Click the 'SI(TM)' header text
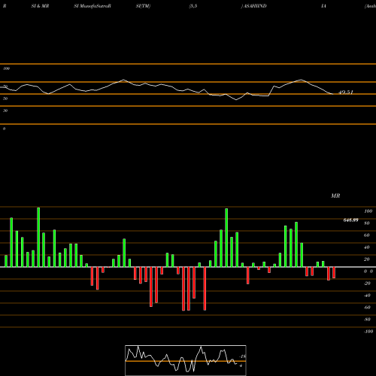376x376 pixels. click(x=143, y=6)
